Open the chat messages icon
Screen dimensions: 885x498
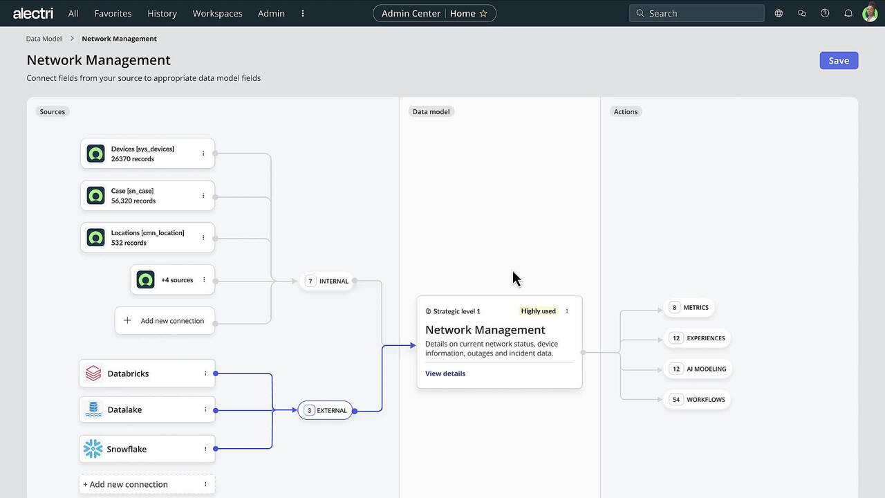pyautogui.click(x=801, y=12)
